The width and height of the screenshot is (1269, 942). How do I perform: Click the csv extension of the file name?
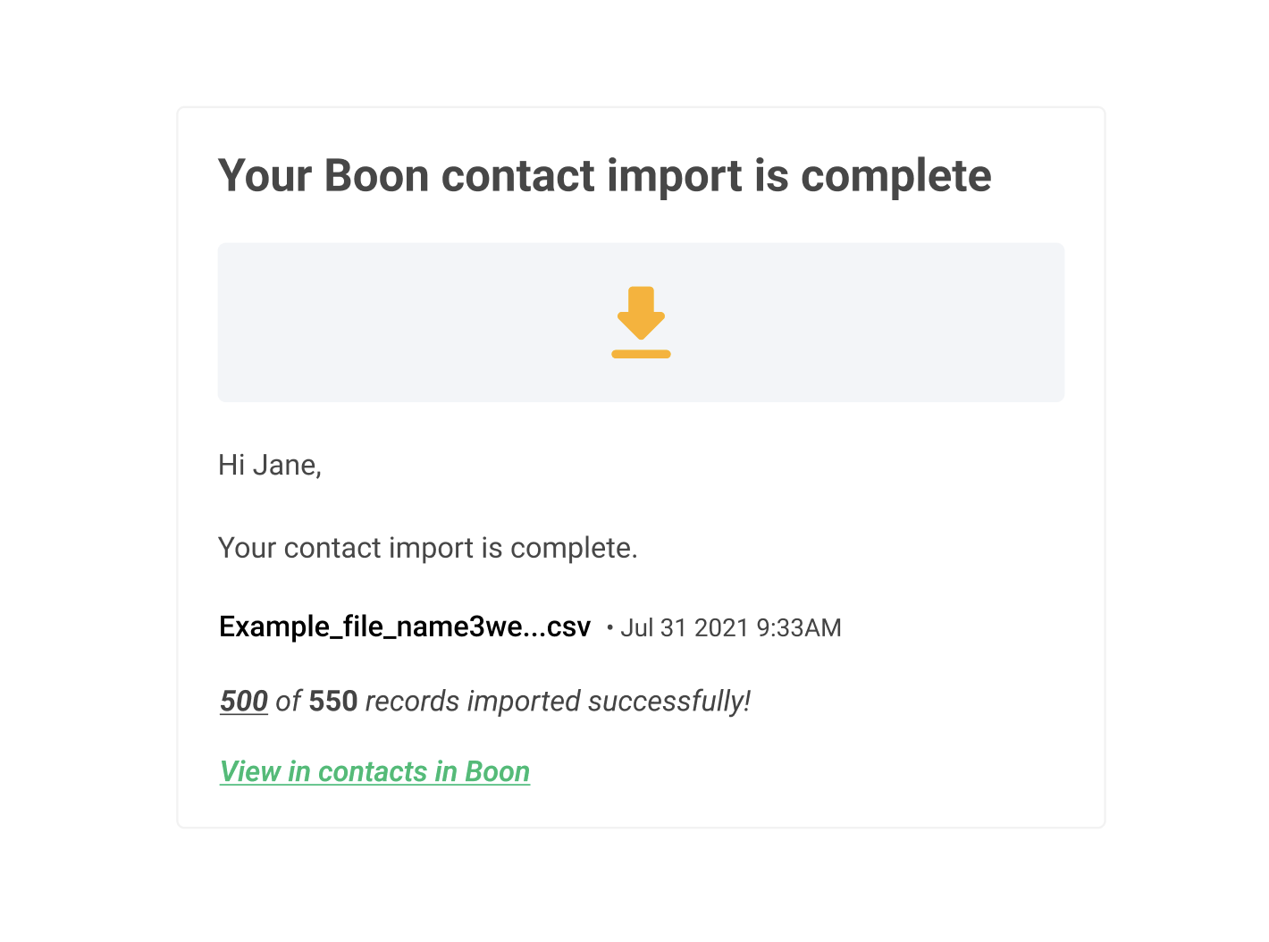[568, 627]
